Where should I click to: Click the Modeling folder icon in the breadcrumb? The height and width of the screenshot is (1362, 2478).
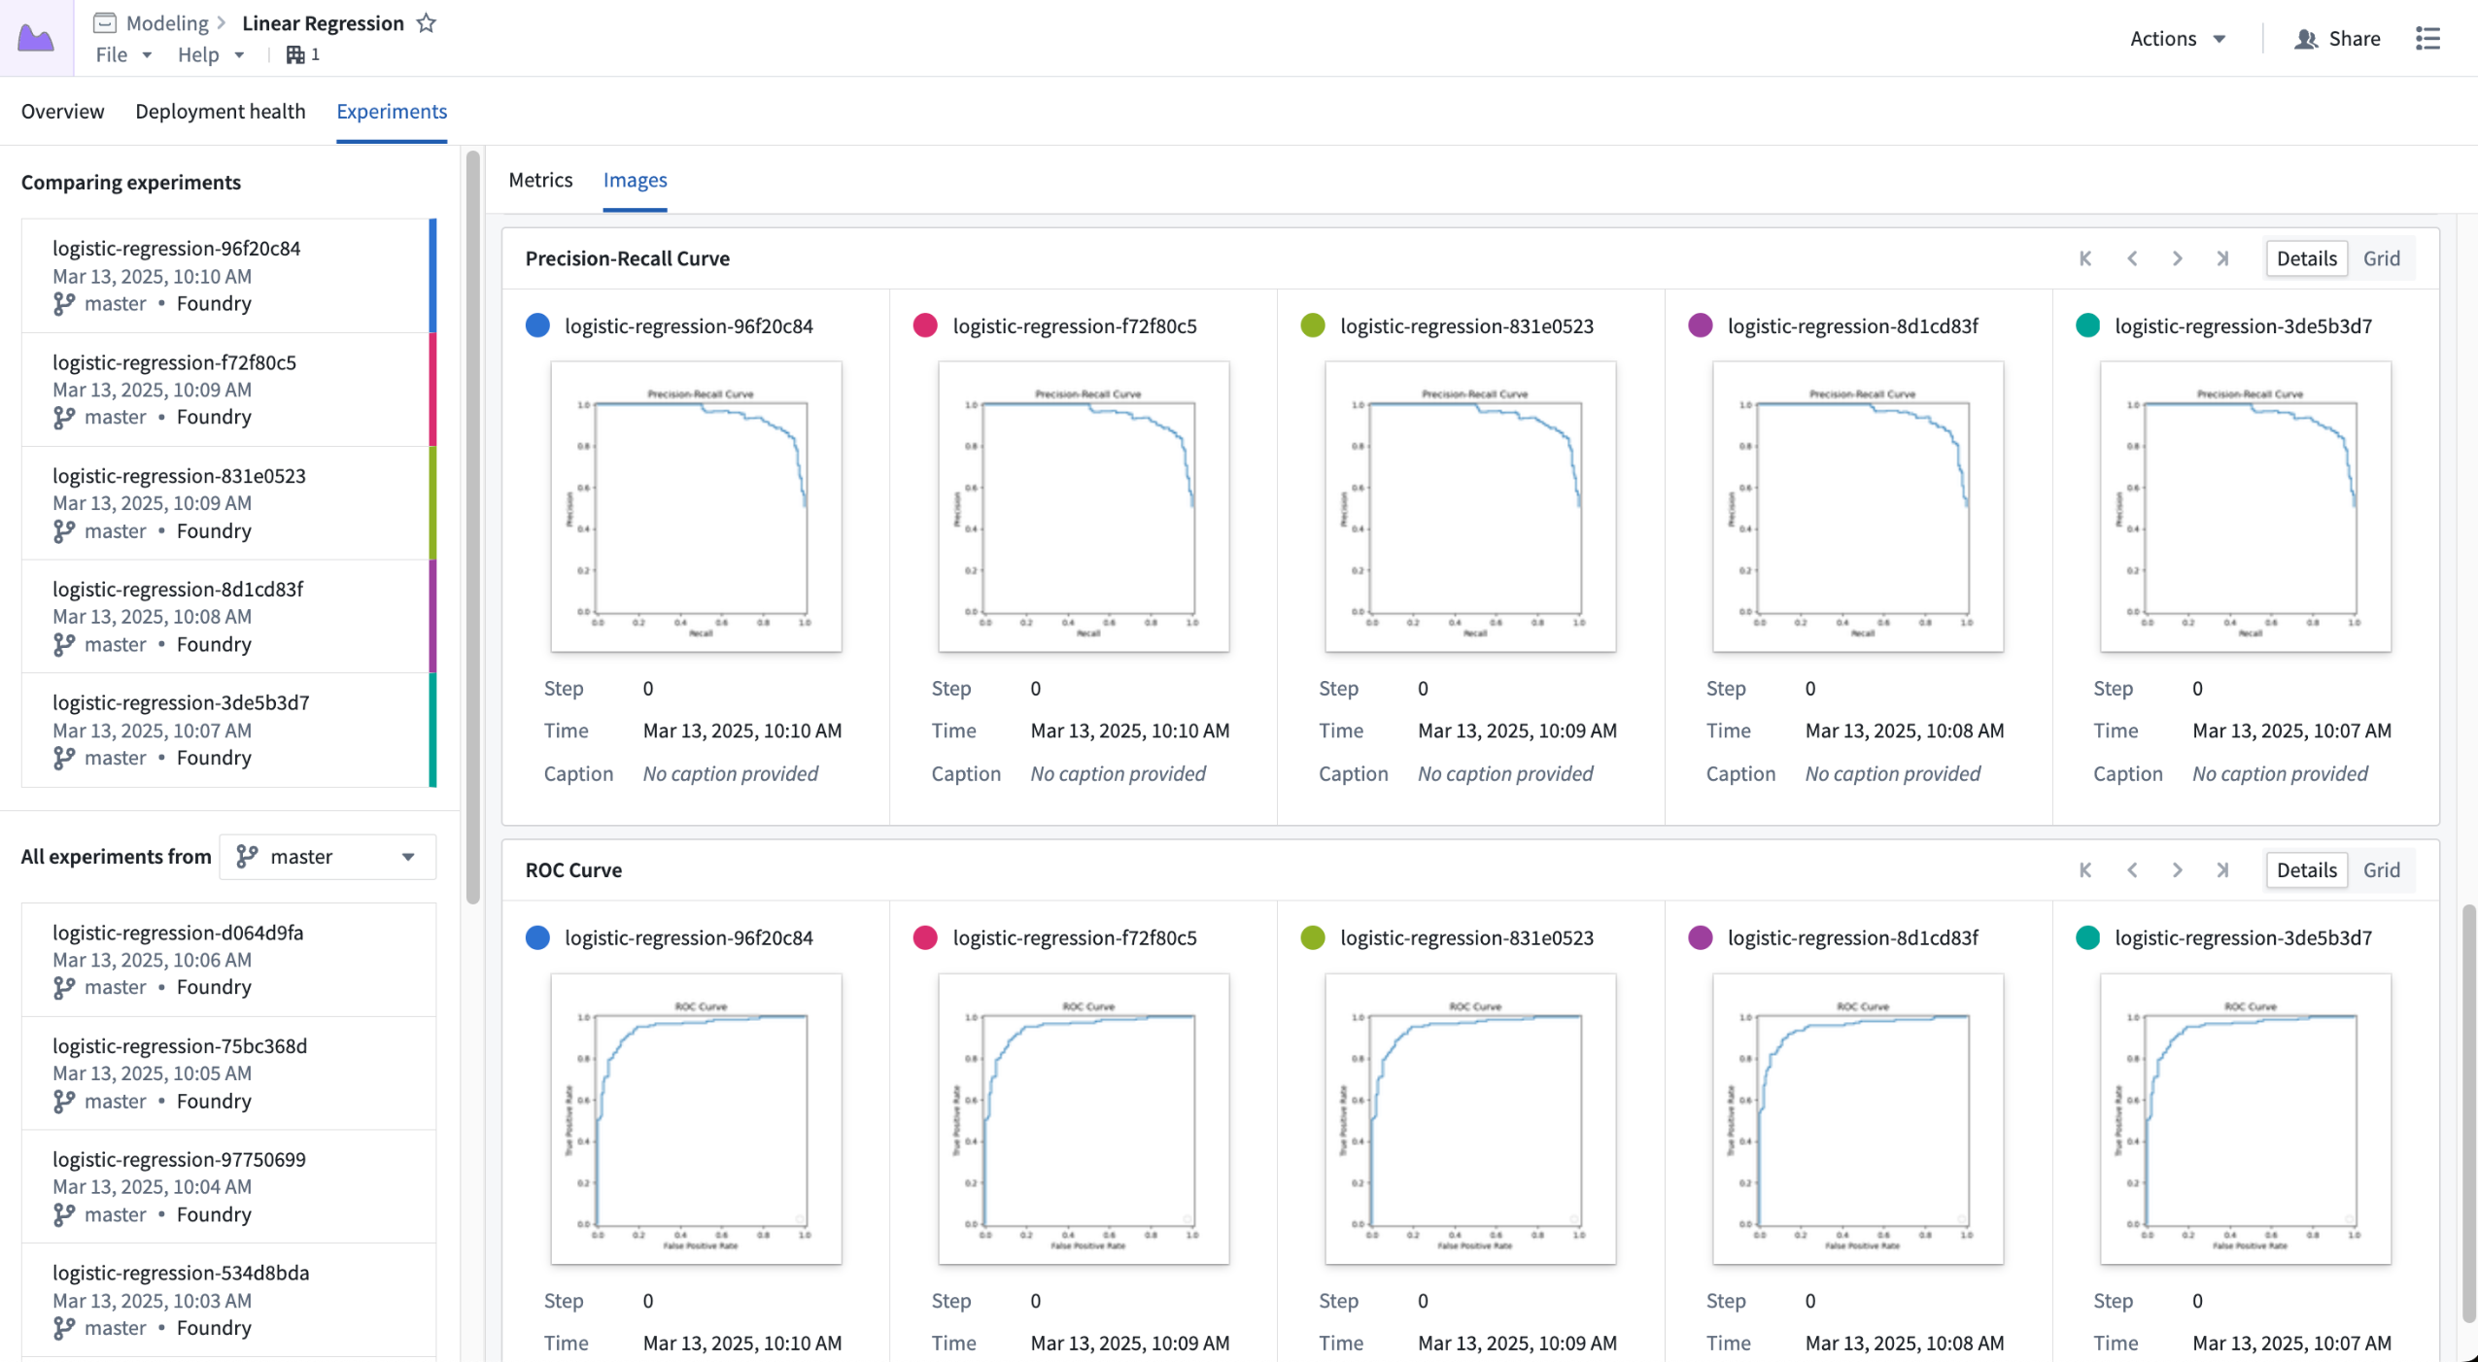click(105, 22)
